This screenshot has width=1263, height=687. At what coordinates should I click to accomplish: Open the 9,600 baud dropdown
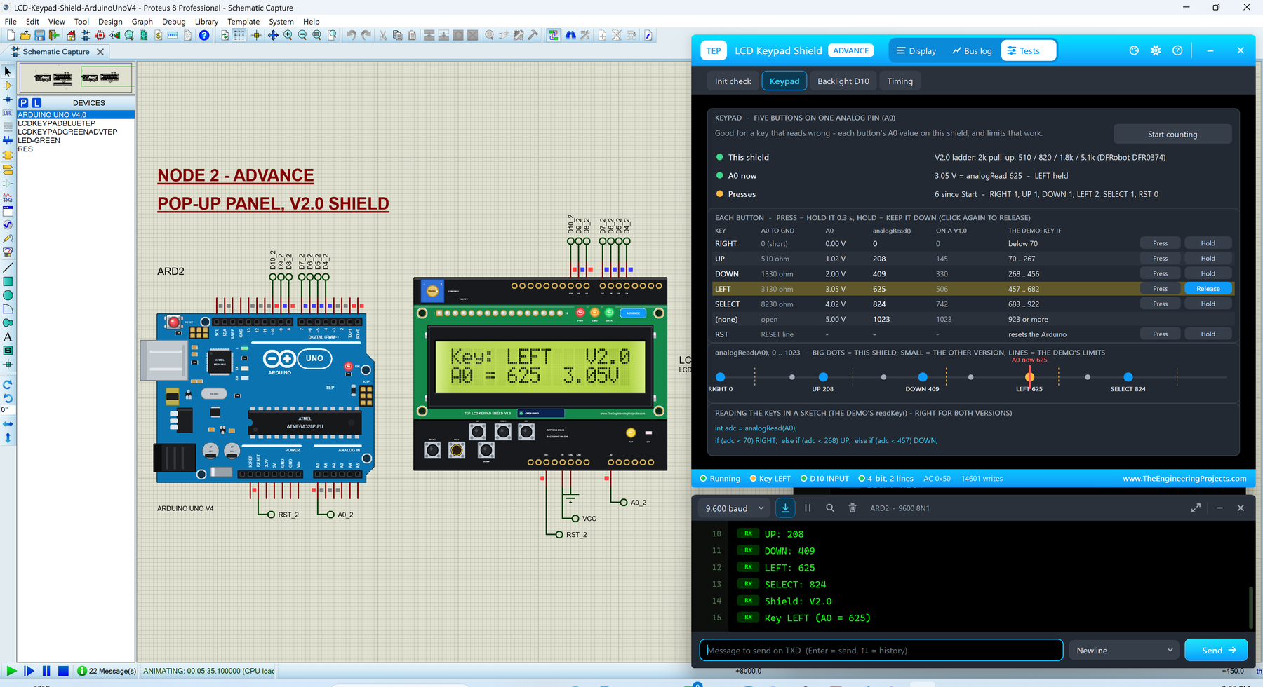click(x=734, y=508)
